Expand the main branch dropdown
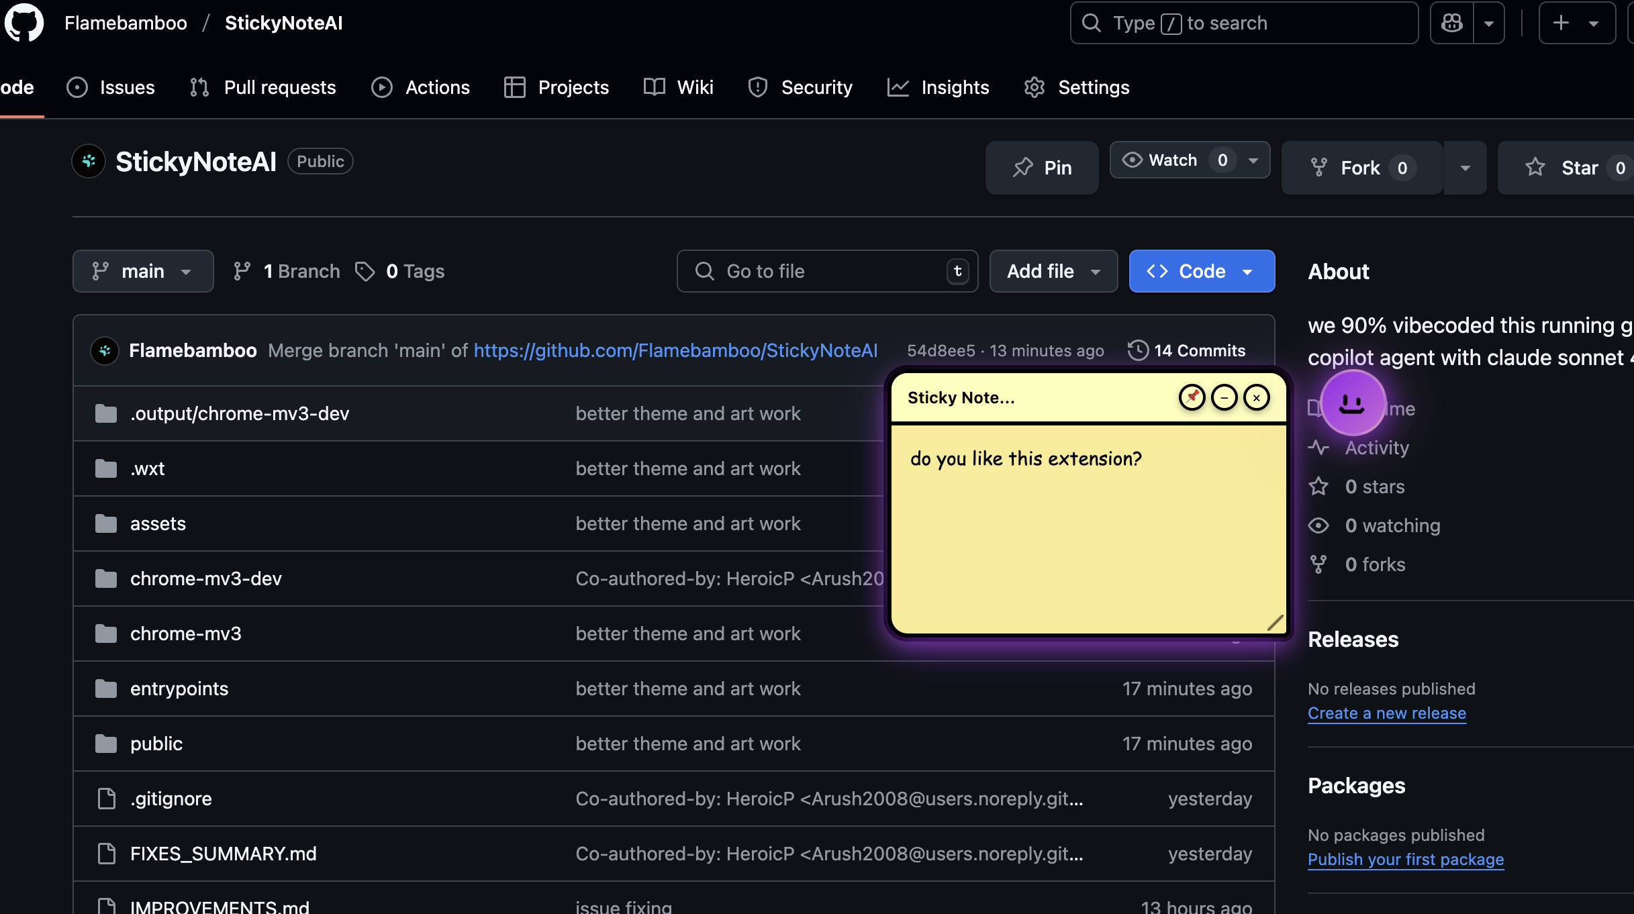The width and height of the screenshot is (1634, 914). 142,271
